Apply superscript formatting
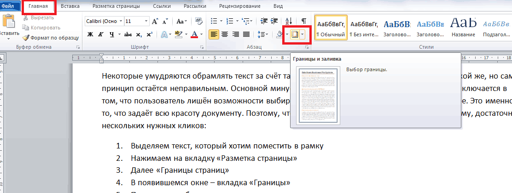Image resolution: width=512 pixels, height=193 pixels. (150, 34)
